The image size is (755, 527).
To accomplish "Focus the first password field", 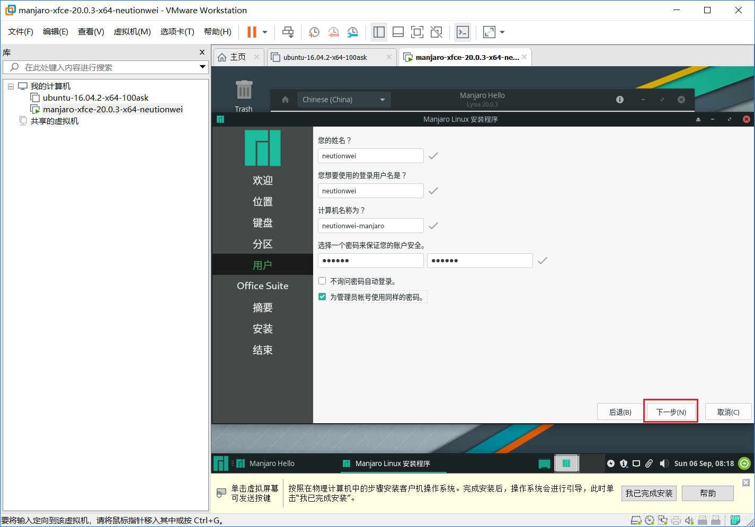I will click(x=370, y=261).
